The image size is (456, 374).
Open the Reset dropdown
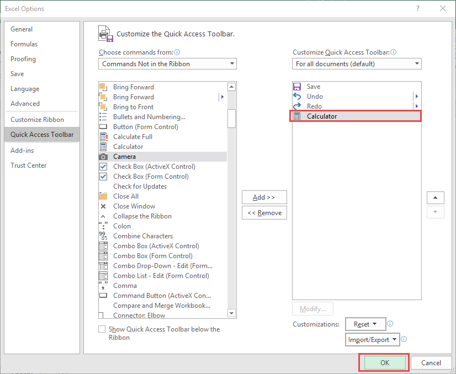click(365, 324)
